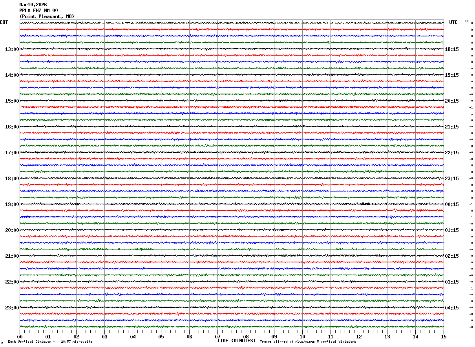475x347 pixels.
Task: Click the 15:00 CDT time label
Action: point(12,101)
